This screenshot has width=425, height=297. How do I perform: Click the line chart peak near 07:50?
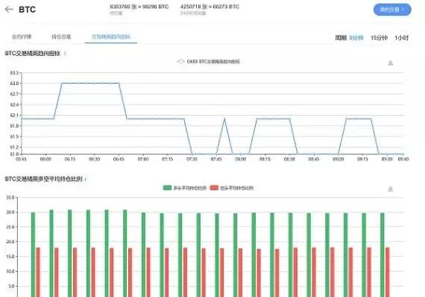coord(224,119)
